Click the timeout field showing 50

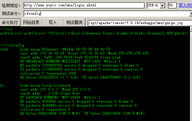[172, 5]
